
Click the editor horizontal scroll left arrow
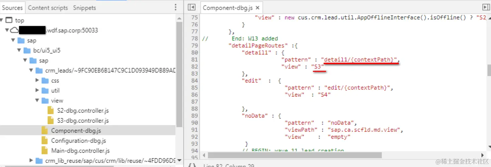point(204,155)
